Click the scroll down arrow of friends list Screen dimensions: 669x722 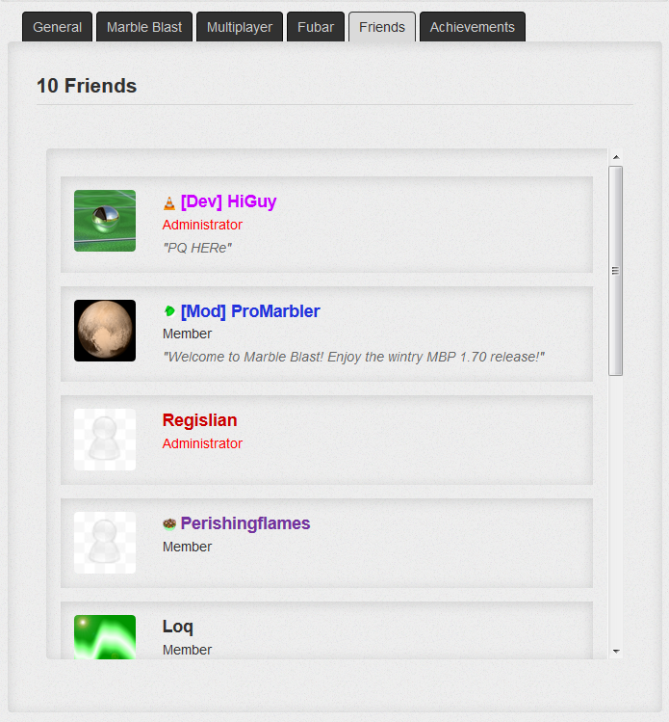point(616,651)
